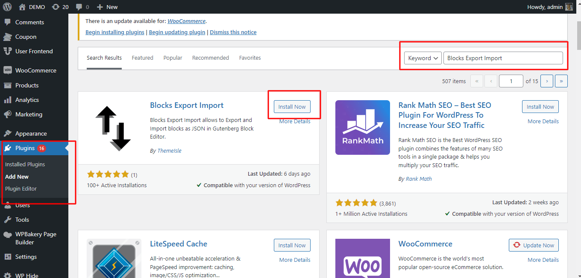Viewport: 581px width, 278px height.
Task: View More Details for Blocks Export Import
Action: (x=295, y=122)
